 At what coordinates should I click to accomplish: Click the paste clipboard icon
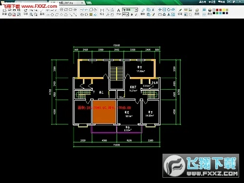point(148,14)
